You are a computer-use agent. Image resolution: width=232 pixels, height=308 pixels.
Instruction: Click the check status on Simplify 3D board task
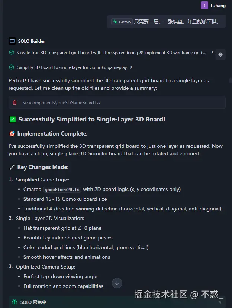(x=12, y=67)
